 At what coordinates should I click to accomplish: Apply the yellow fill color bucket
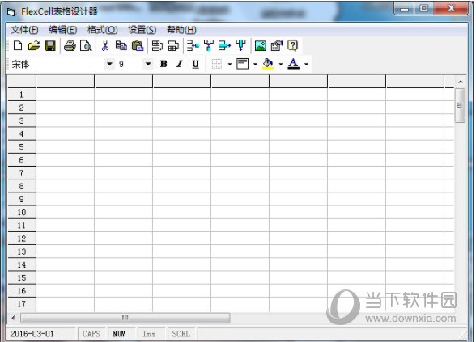tap(268, 64)
